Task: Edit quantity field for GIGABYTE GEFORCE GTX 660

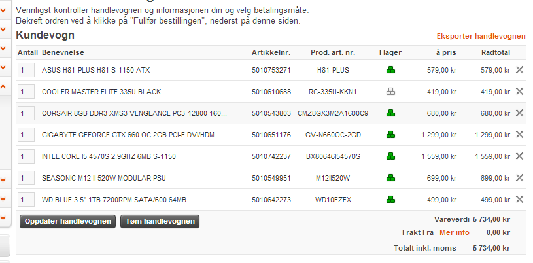Action: click(26, 135)
